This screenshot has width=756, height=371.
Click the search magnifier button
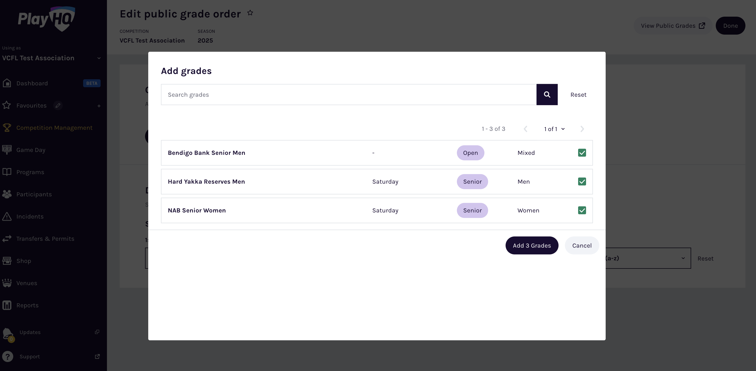click(x=547, y=94)
